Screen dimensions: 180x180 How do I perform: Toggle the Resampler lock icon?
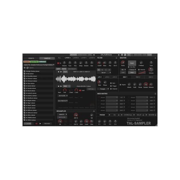point(94,111)
